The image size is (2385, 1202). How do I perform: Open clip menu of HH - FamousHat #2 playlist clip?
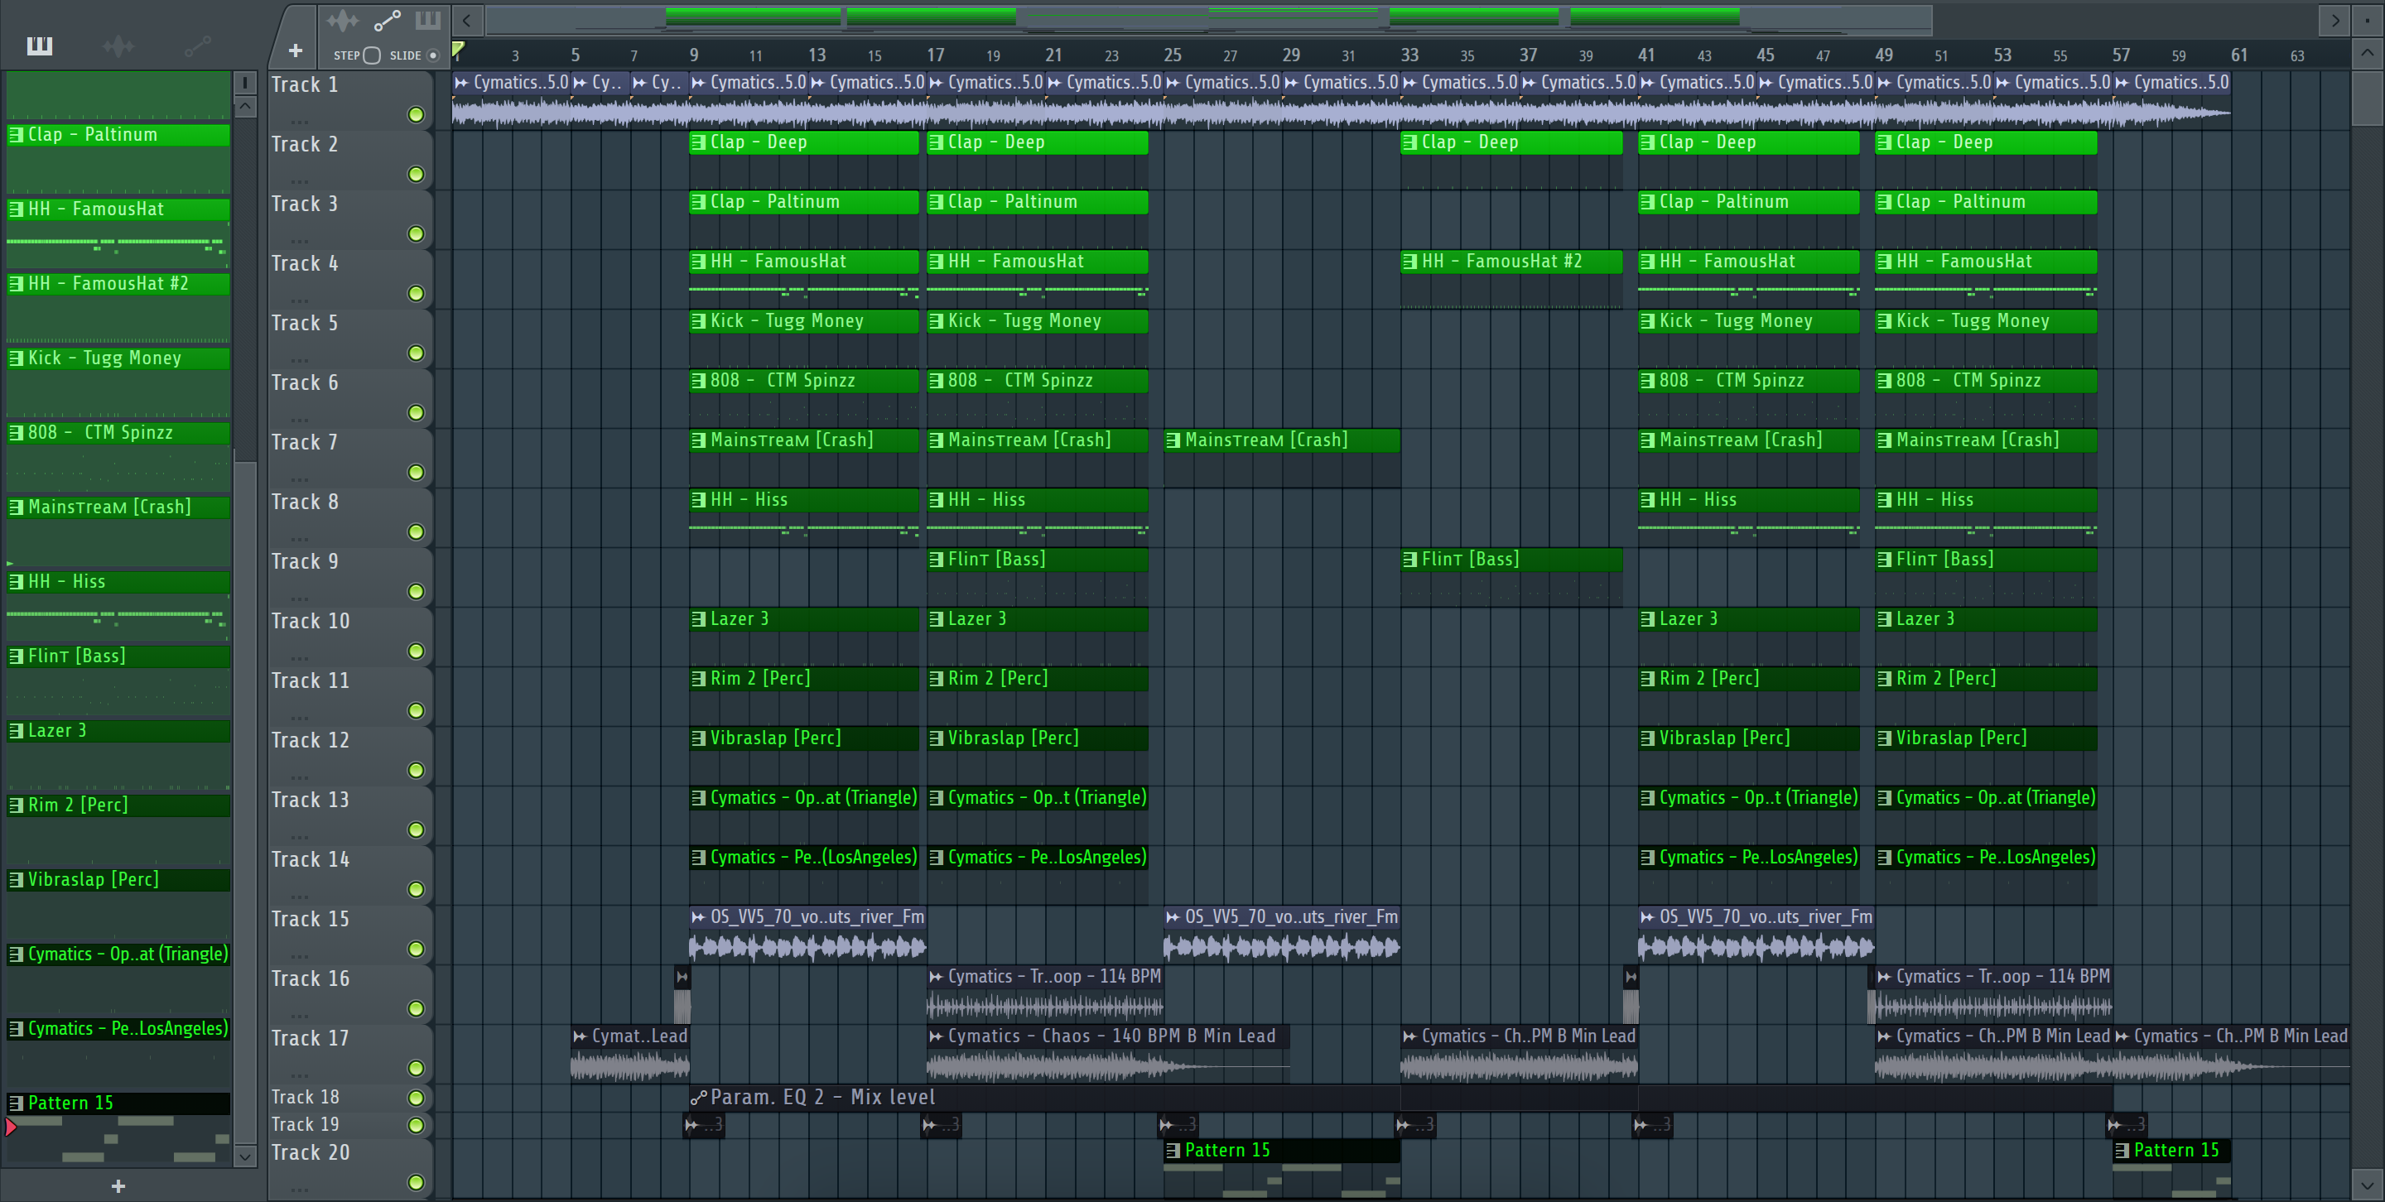pos(1410,261)
